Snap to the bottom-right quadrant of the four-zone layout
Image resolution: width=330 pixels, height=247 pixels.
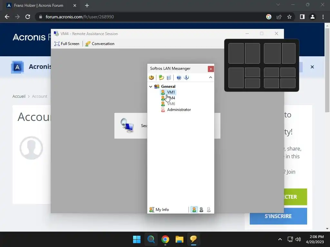288,83
